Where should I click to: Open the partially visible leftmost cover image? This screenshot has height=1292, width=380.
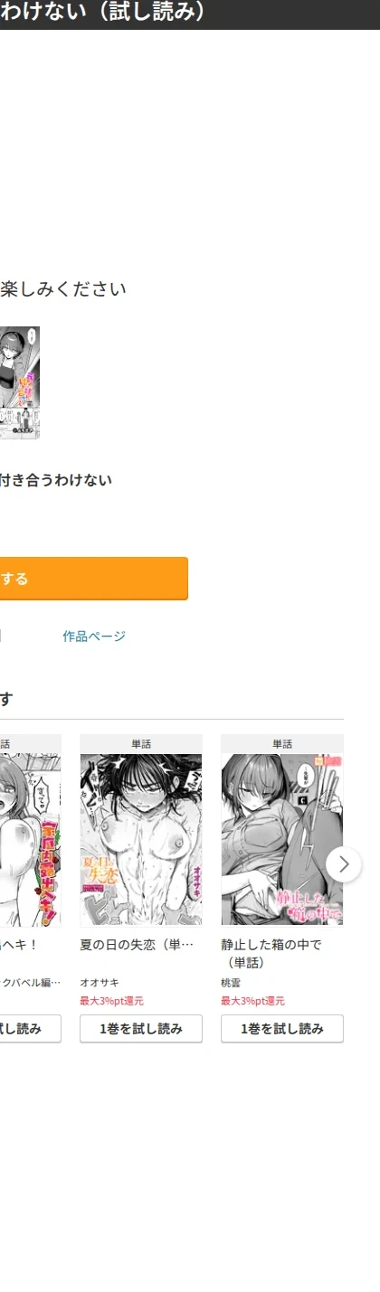point(31,840)
